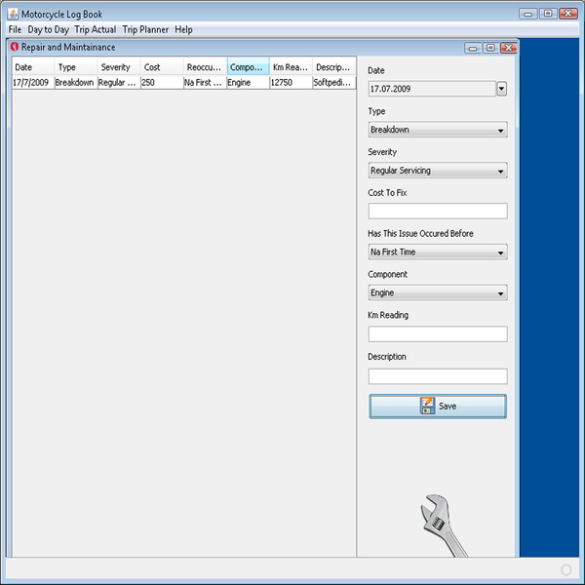Sort by the Severity column header
The height and width of the screenshot is (585, 585).
pyautogui.click(x=119, y=67)
